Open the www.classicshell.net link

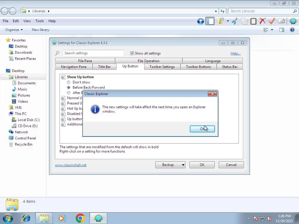71,165
